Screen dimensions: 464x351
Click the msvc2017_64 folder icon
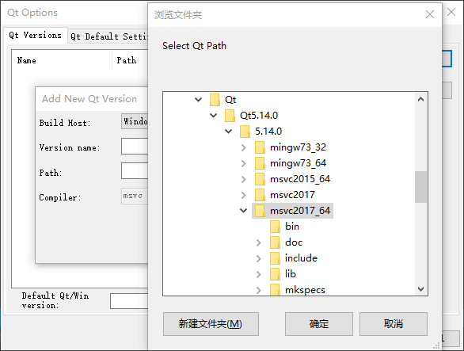click(261, 211)
